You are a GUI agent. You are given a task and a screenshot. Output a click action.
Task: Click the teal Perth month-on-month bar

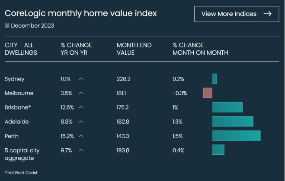(x=236, y=135)
